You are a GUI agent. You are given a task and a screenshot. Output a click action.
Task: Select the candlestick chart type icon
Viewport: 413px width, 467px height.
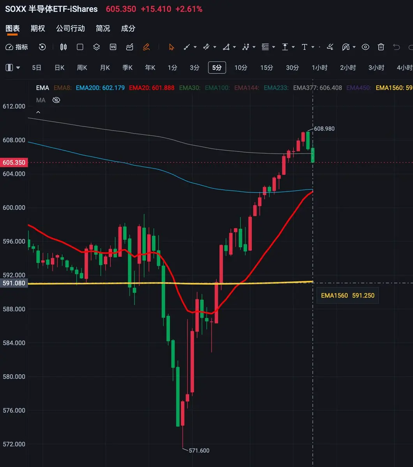[x=63, y=47]
